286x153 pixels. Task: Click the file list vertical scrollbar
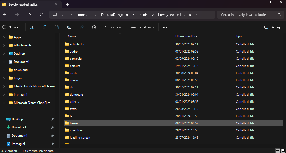[x=285, y=62]
